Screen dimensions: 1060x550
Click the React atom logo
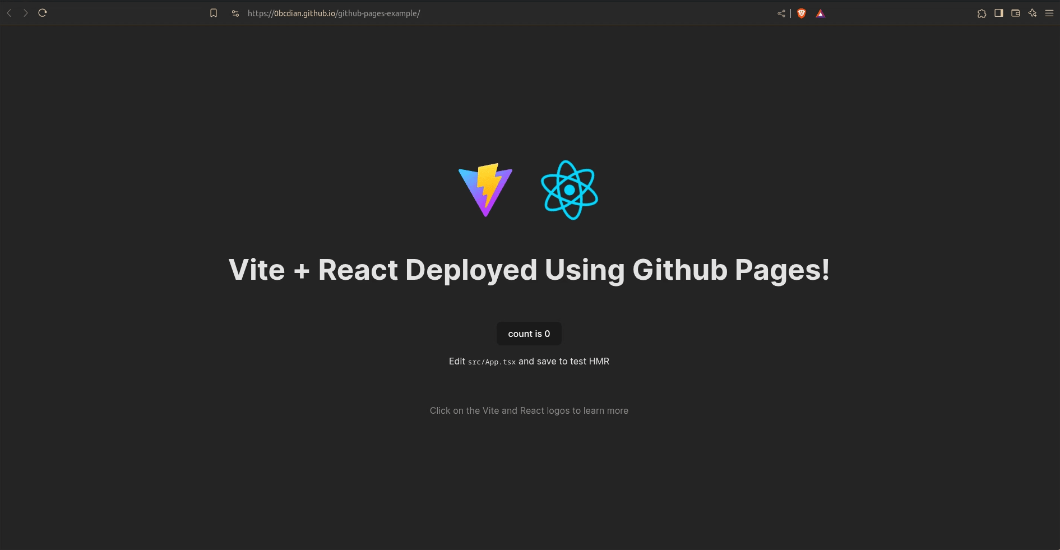click(x=570, y=190)
